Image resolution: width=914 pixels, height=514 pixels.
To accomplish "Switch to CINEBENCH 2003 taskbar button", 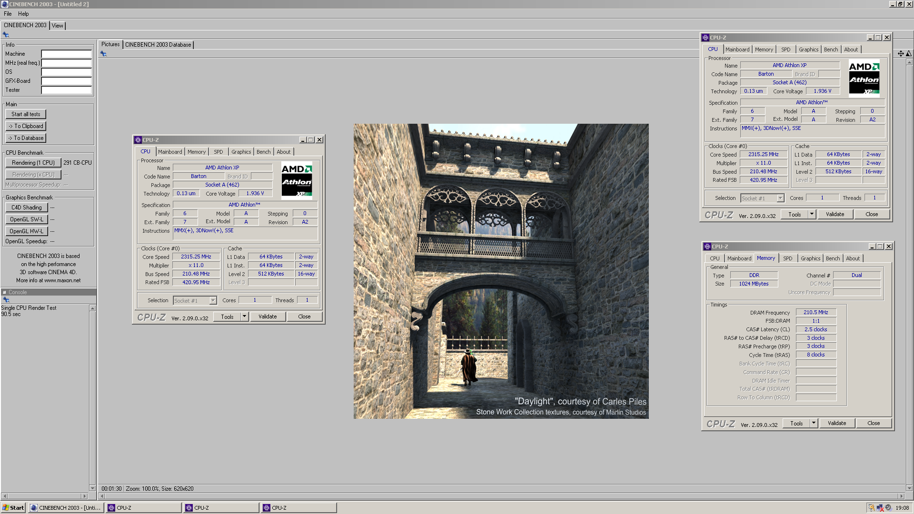I will (x=66, y=508).
